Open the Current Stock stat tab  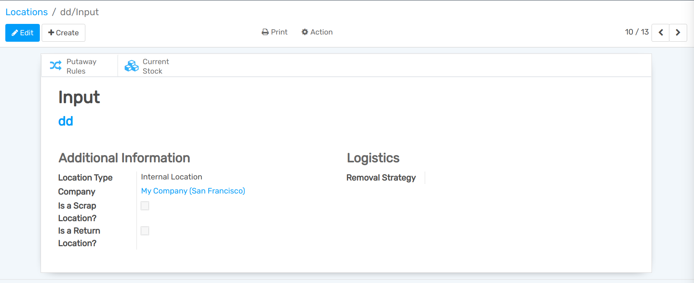[155, 66]
